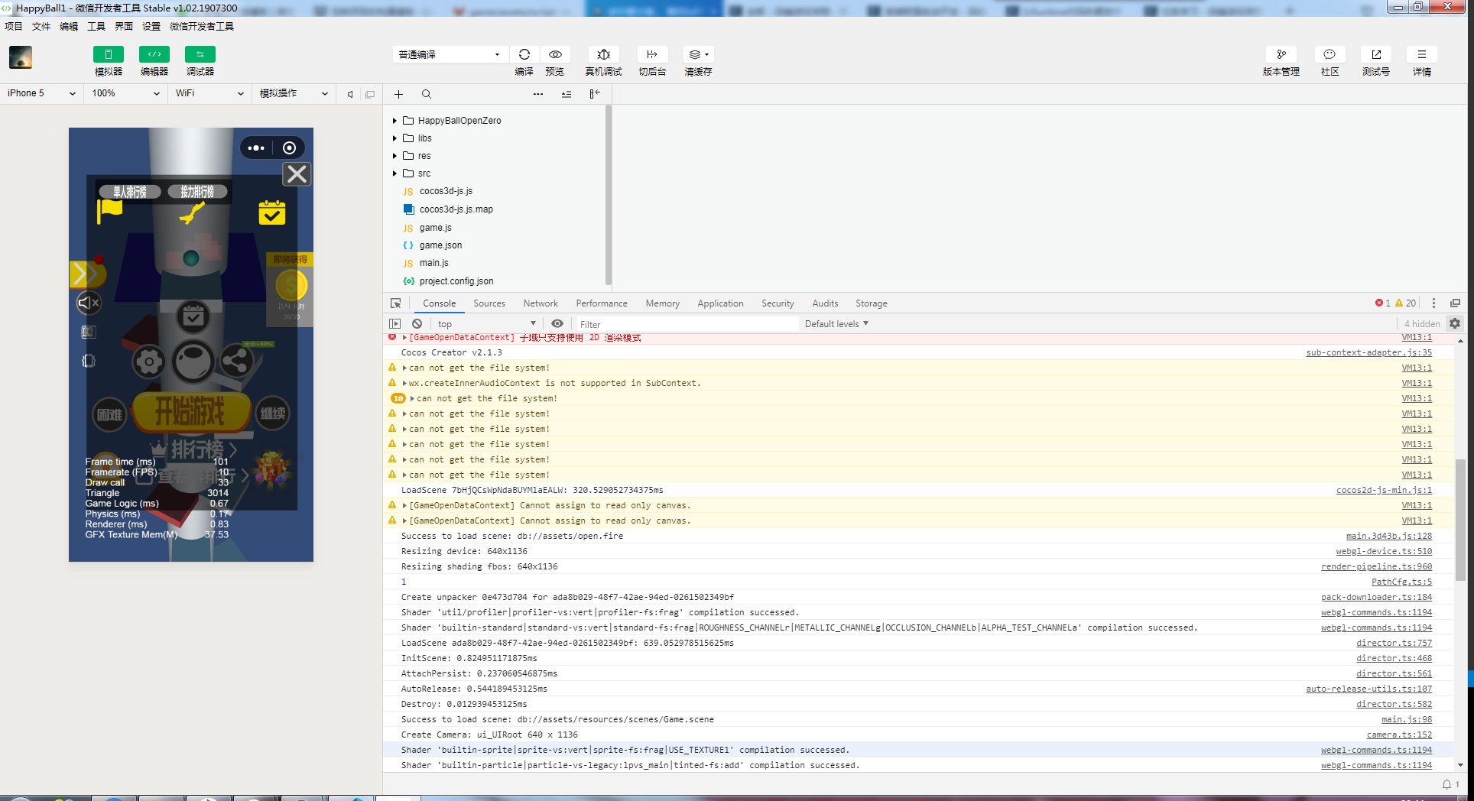The image size is (1474, 801).
Task: Toggle the live expression eye icon
Action: click(557, 324)
